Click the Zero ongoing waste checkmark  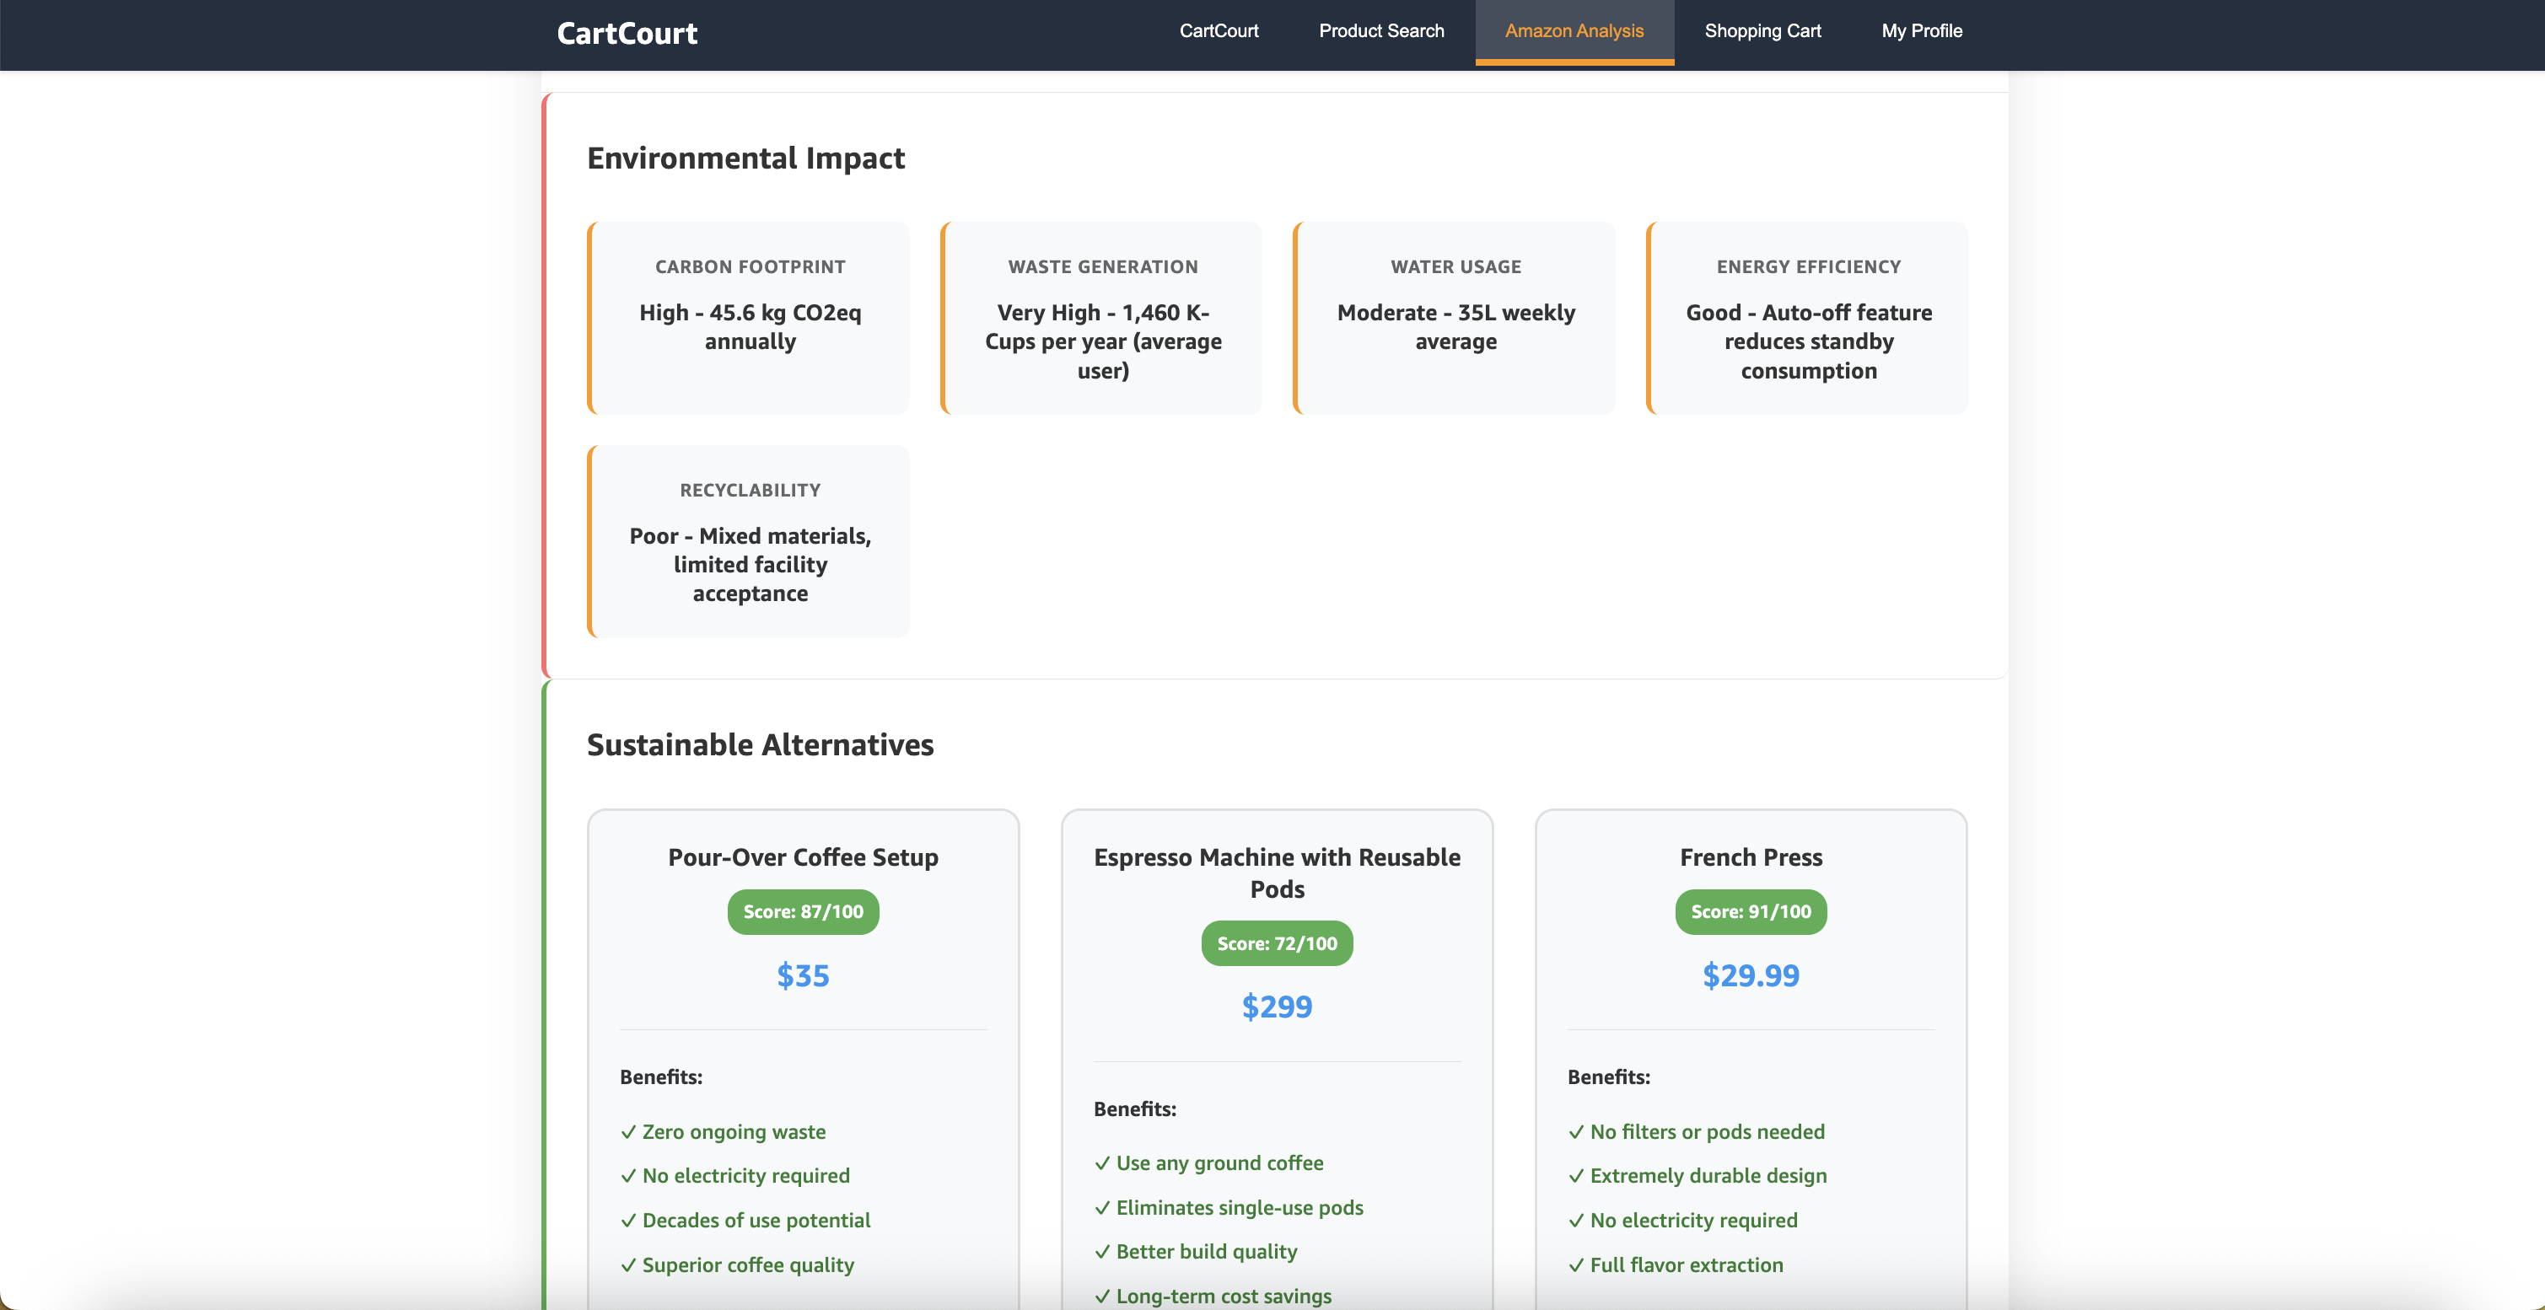pos(628,1132)
